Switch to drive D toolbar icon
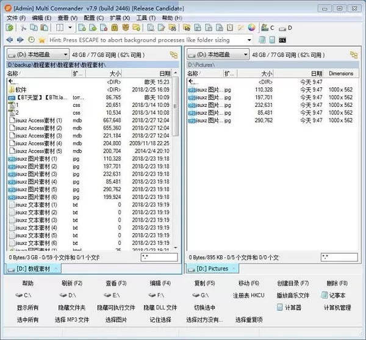Screen dimensions: 366x340 click(285, 28)
